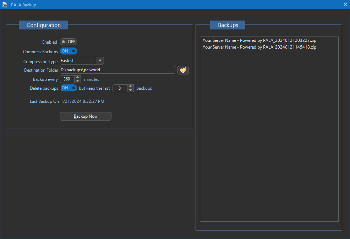Focus the Backup every minutes value field

(67, 79)
